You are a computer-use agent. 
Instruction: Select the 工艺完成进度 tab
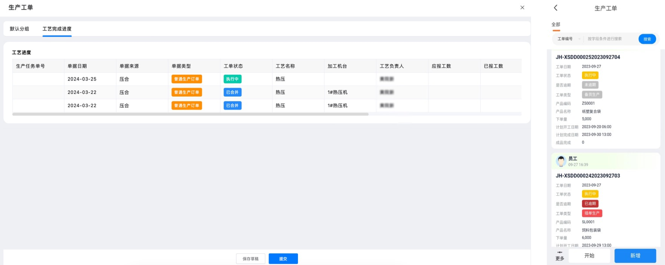[x=57, y=29]
